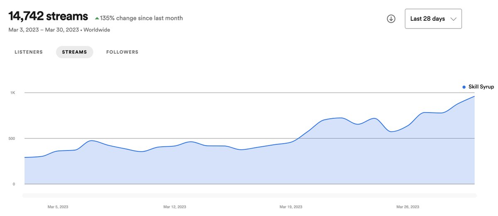Select the Streams tab
This screenshot has width=498, height=216.
coord(75,52)
